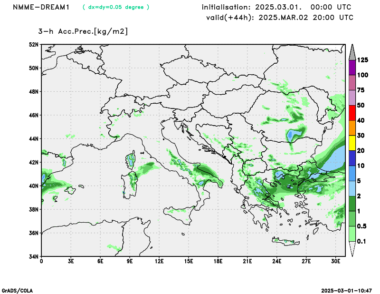Image resolution: width=380 pixels, height=294 pixels.
Task: Click the 40N latitude label
Action: click(34, 186)
